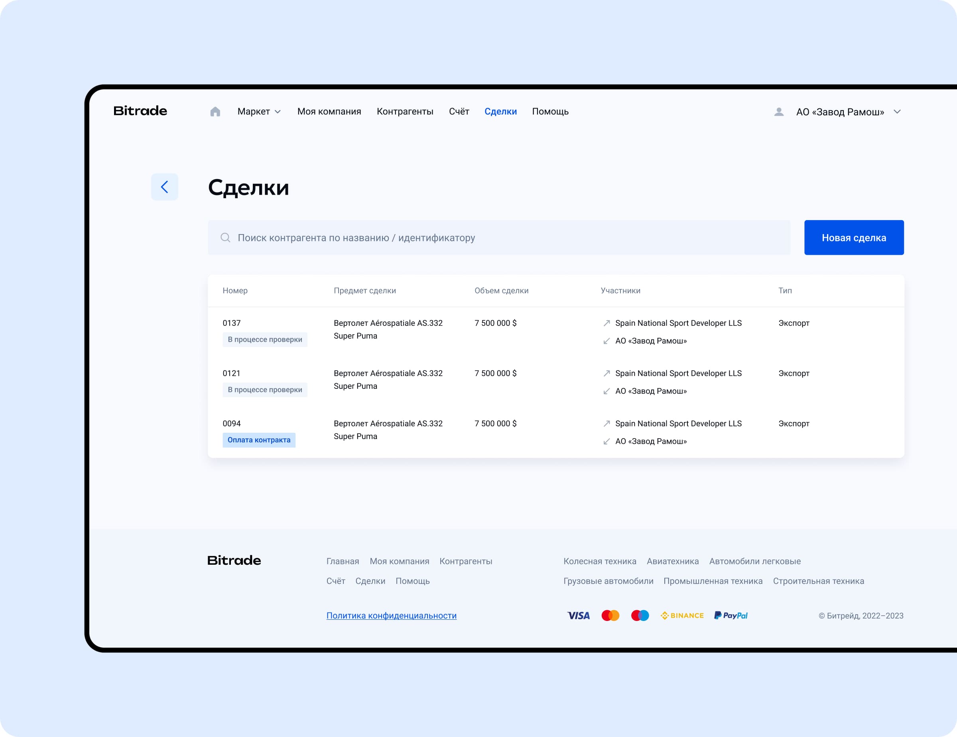Click the home icon in navbar
Screen dimensions: 957x737
tap(215, 112)
